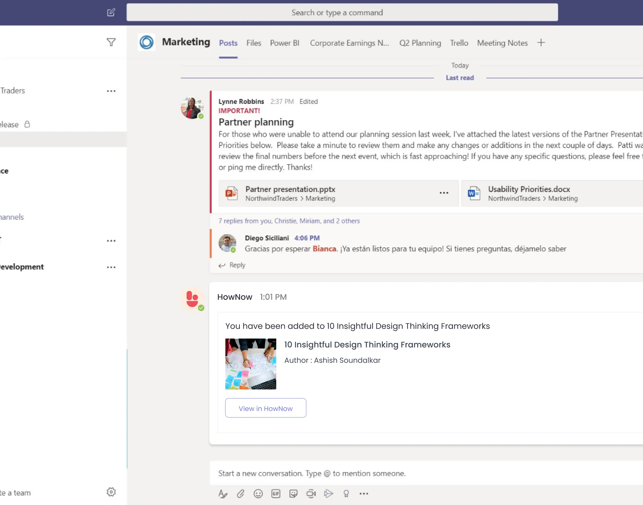Open more options for the Traders team
This screenshot has width=643, height=505.
coord(111,91)
